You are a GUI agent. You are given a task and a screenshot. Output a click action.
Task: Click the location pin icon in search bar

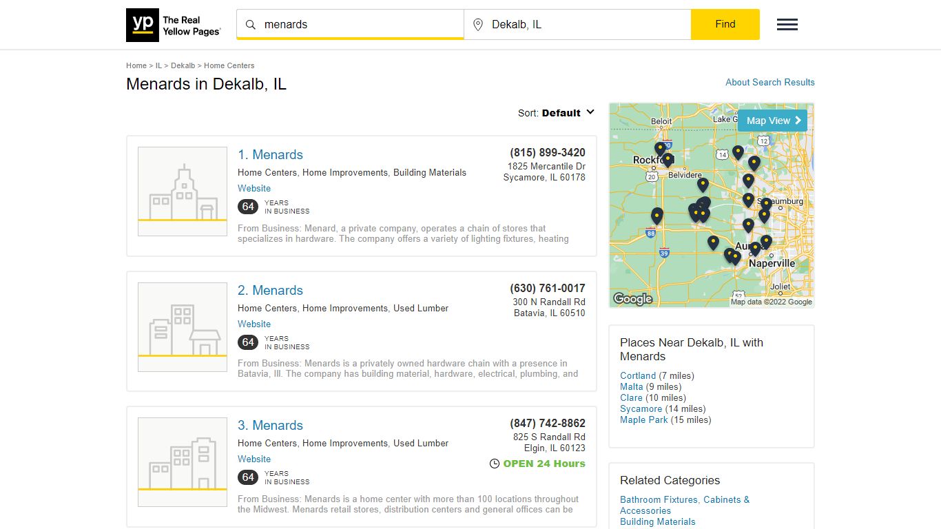pyautogui.click(x=478, y=25)
